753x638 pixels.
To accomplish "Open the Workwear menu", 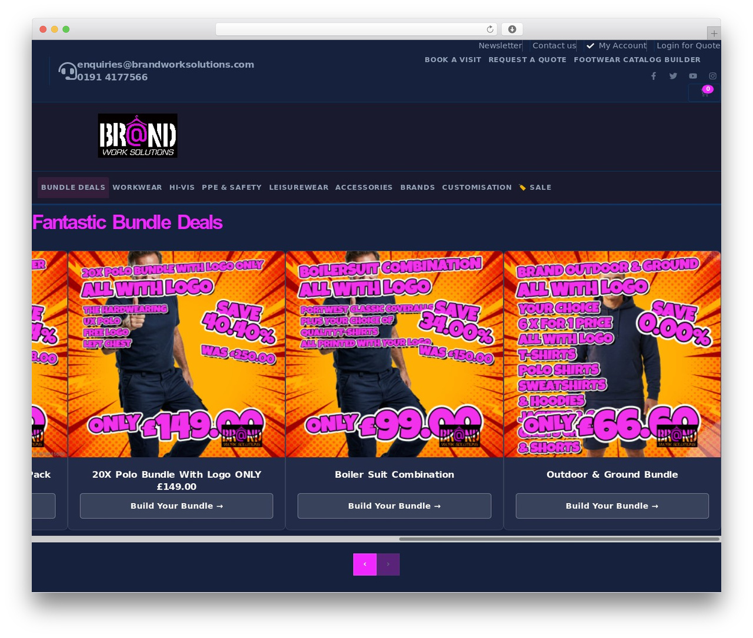I will 137,187.
